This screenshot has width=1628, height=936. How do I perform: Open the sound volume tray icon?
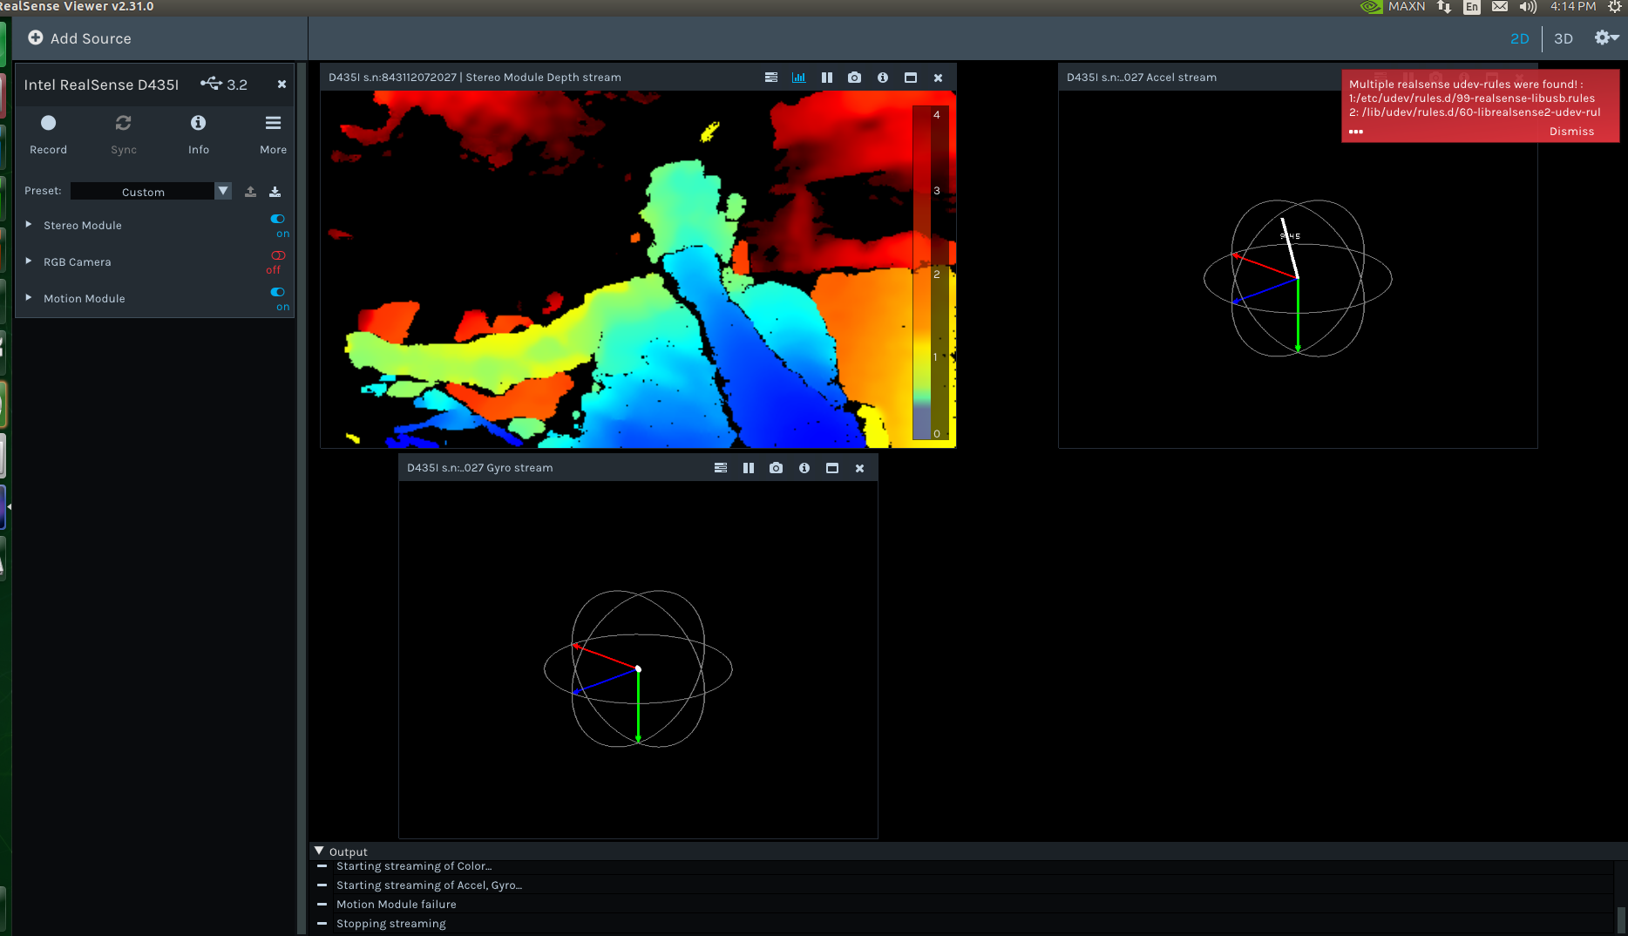[1528, 7]
